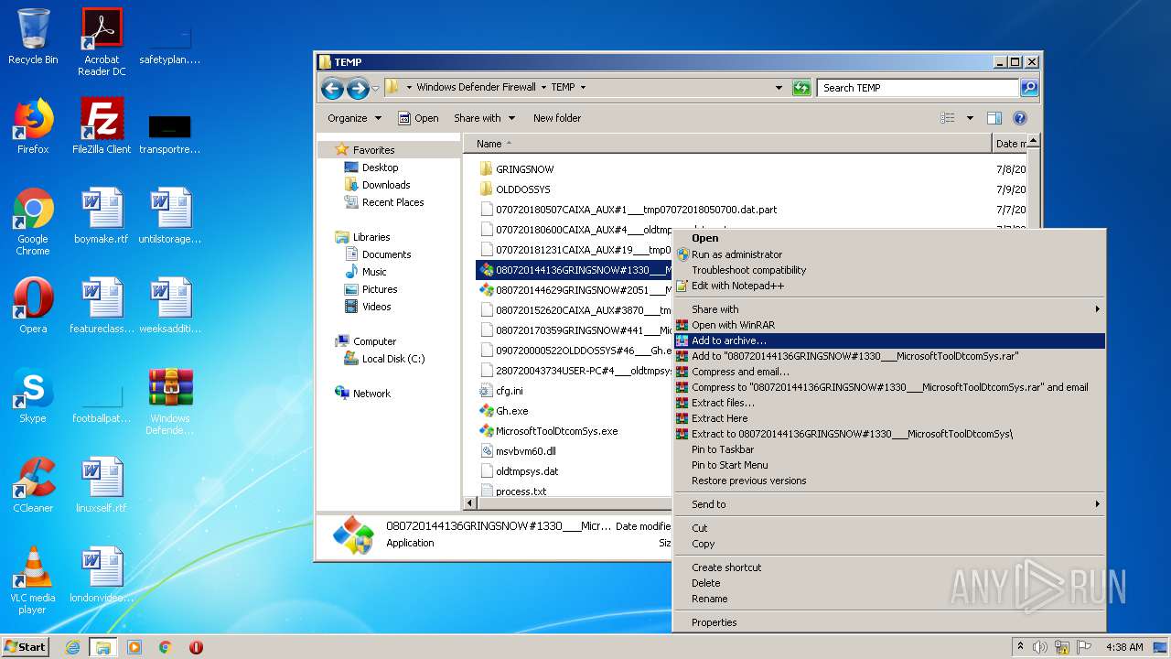This screenshot has width=1171, height=659.
Task: Expand Libraries in navigation pane
Action: 371,237
